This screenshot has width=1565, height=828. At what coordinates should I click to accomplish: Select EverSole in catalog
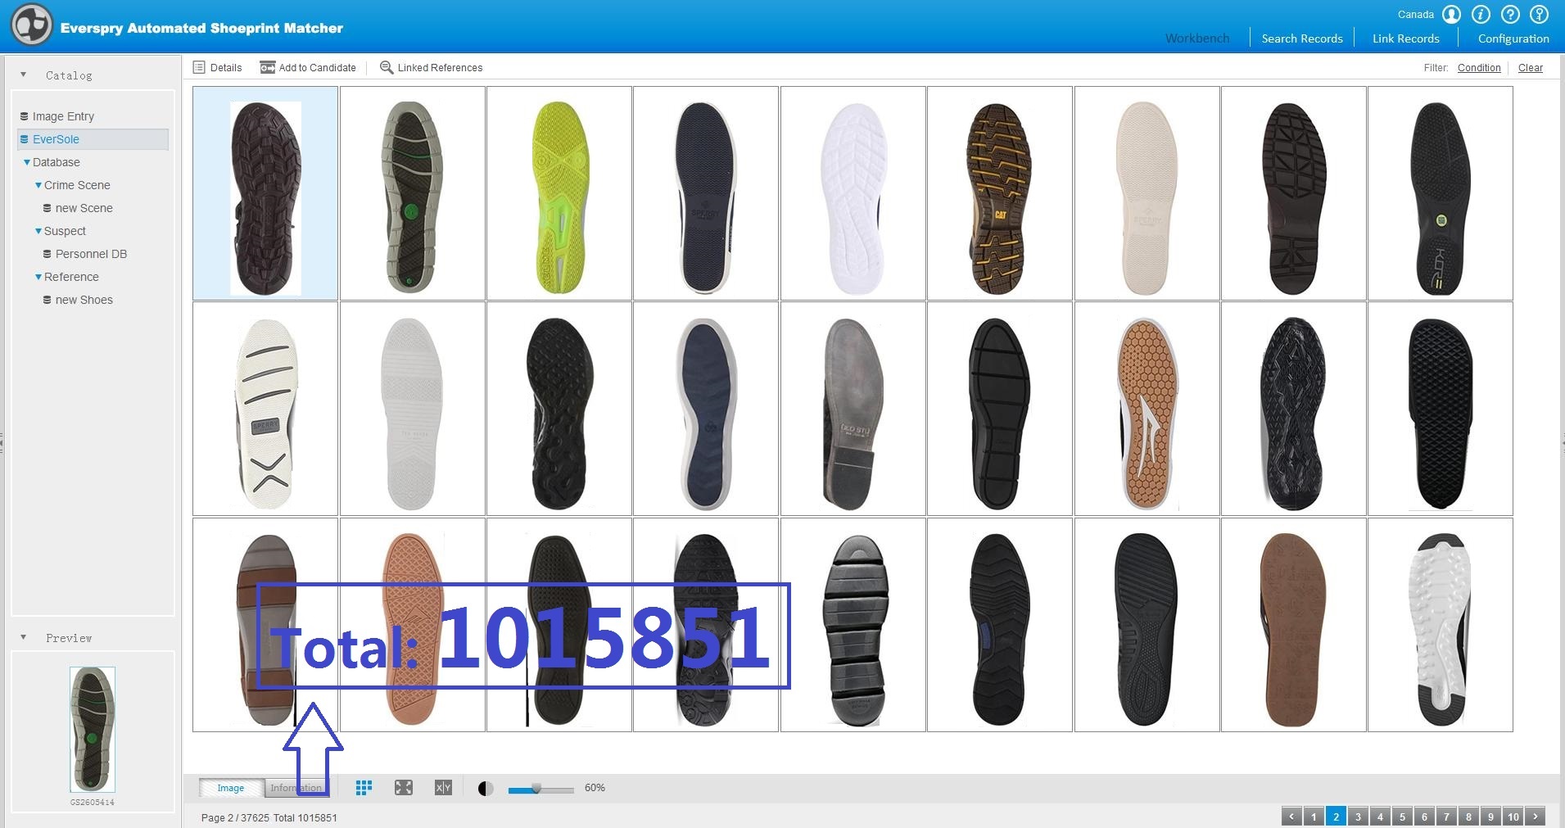click(93, 139)
